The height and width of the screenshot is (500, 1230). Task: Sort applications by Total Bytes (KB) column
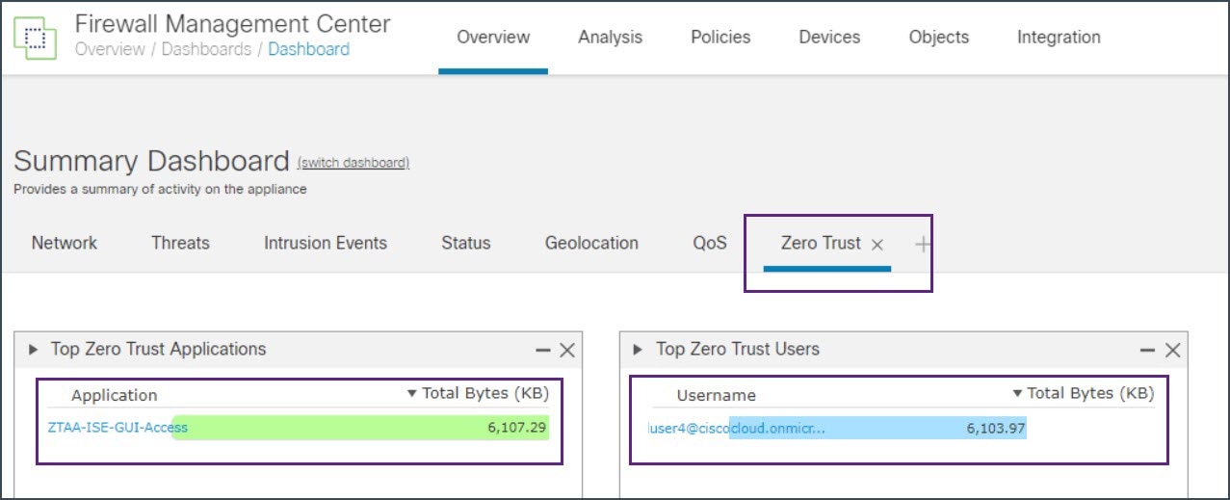(478, 393)
